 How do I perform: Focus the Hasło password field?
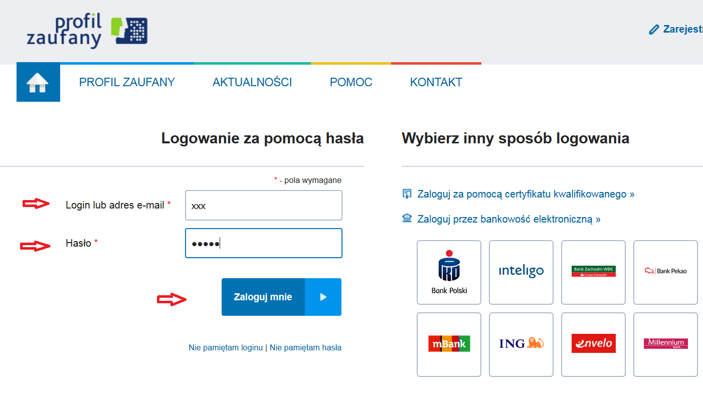264,243
